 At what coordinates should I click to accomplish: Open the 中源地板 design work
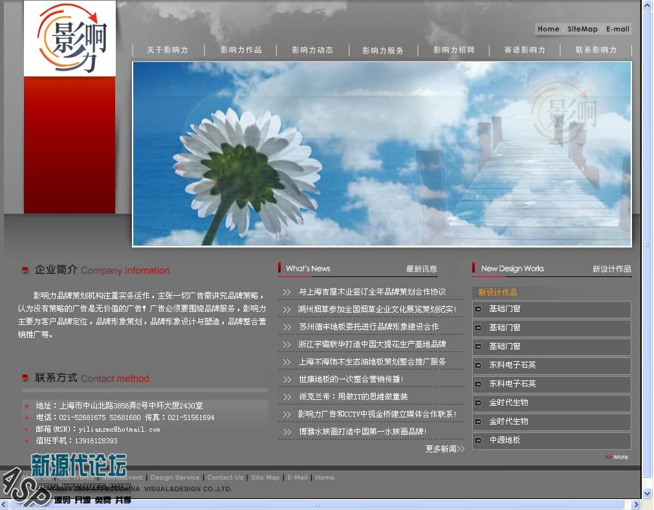[x=505, y=440]
